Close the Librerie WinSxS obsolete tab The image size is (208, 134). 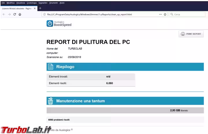[x=35, y=8]
